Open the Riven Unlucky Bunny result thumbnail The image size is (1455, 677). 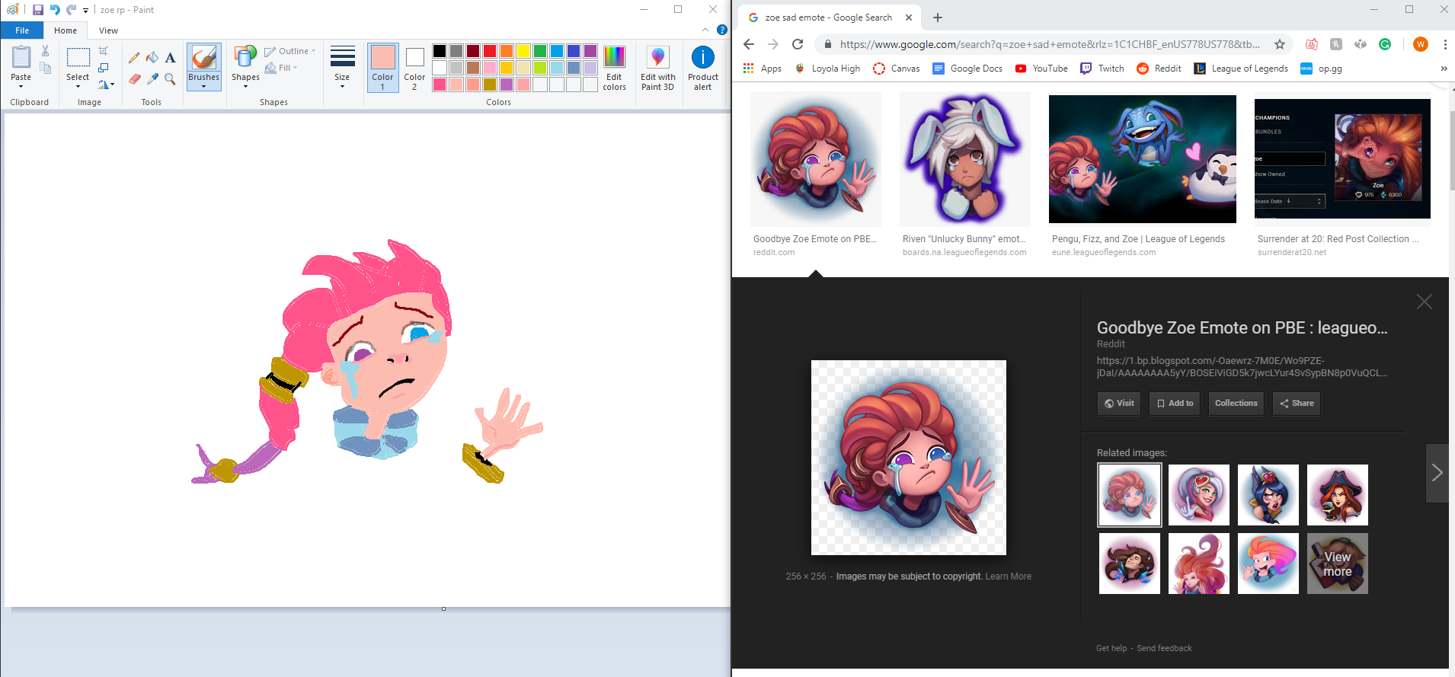pyautogui.click(x=964, y=158)
